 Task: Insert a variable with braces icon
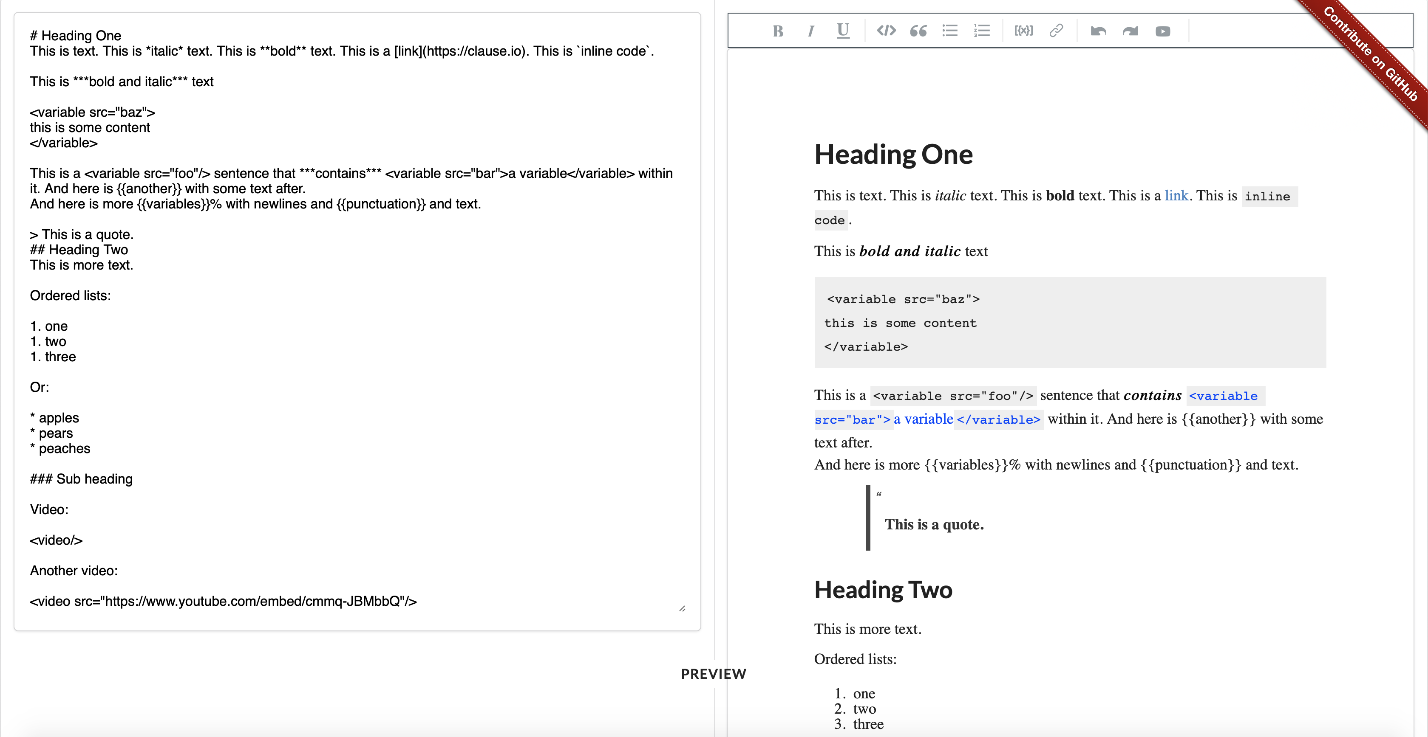[1023, 31]
